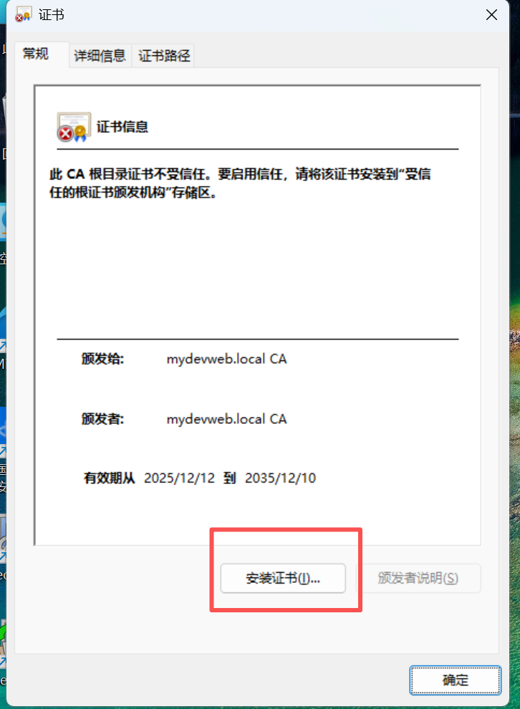Click the 到 text between the dates
The image size is (520, 709).
click(x=230, y=478)
